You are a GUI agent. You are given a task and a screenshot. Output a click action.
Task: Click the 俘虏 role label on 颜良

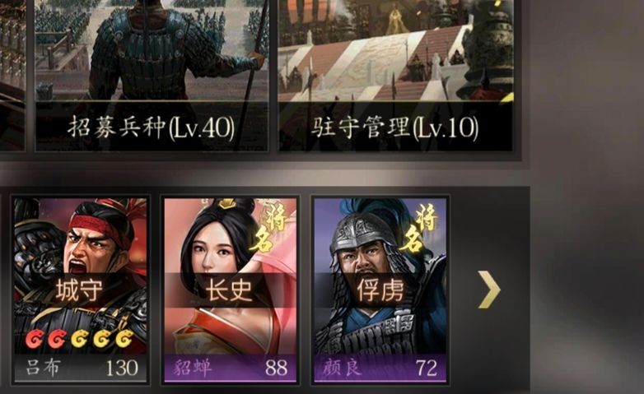coord(380,290)
